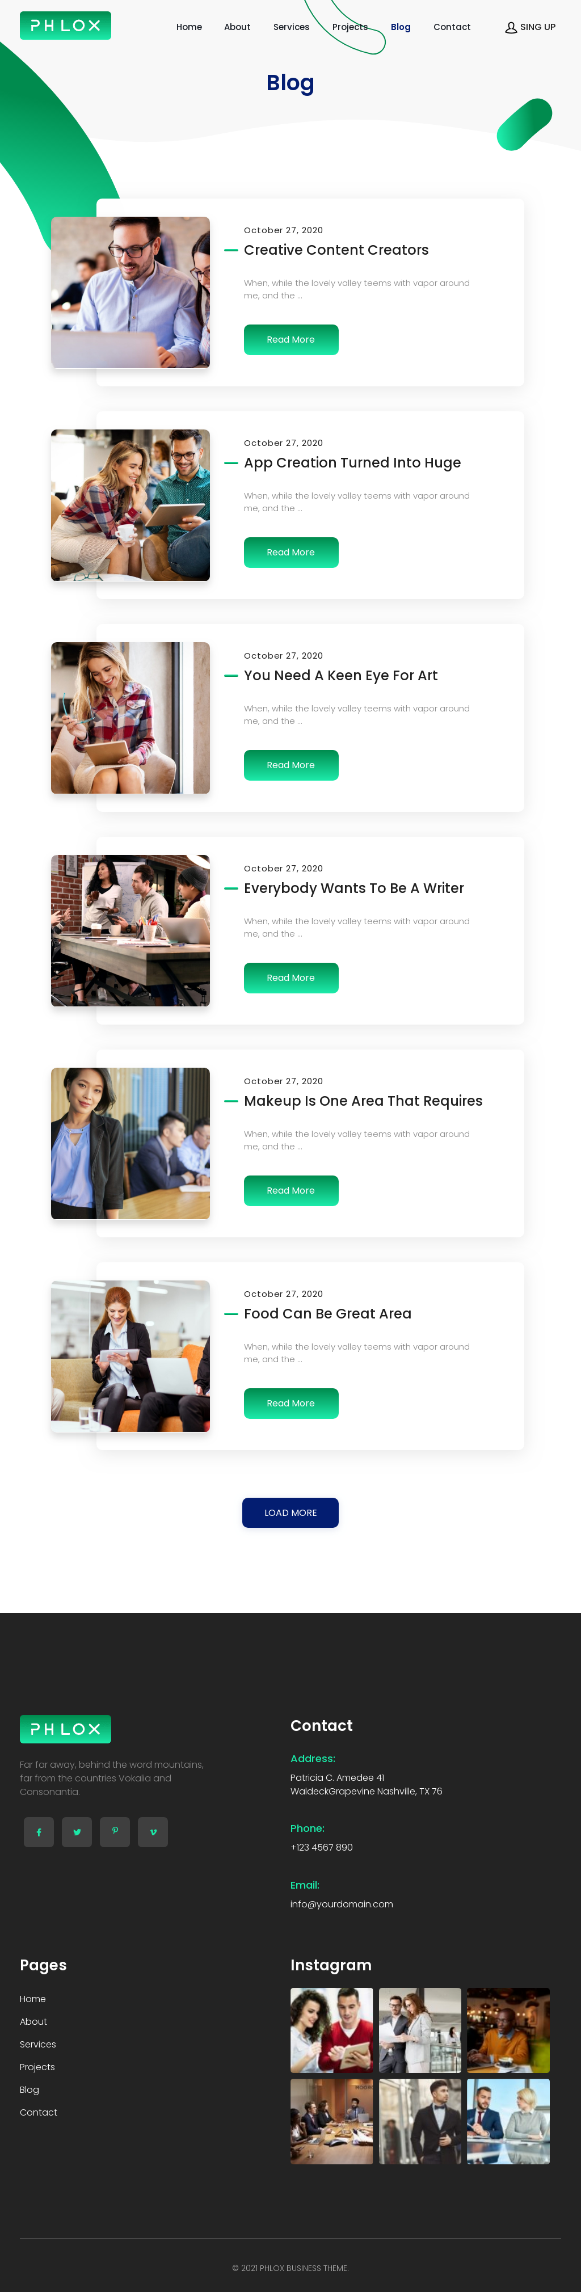Click the user icon beside SING UP

(511, 28)
